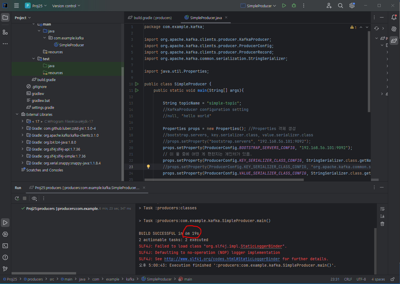Screen dimensions: 400x284
Task: Collapse the test folder in project tree
Action: point(34,59)
